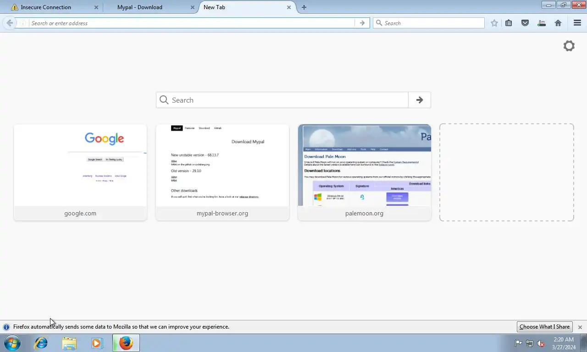This screenshot has width=587, height=352.
Task: Open network status tray icon
Action: click(x=530, y=343)
